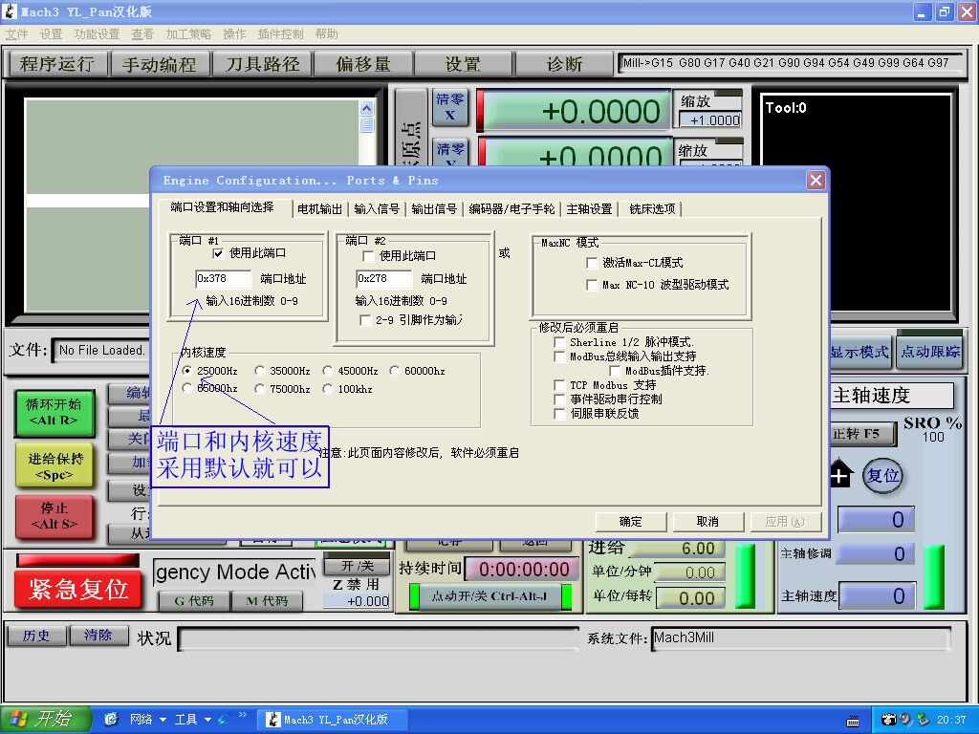Open Windows 开始 start menu

pyautogui.click(x=46, y=719)
